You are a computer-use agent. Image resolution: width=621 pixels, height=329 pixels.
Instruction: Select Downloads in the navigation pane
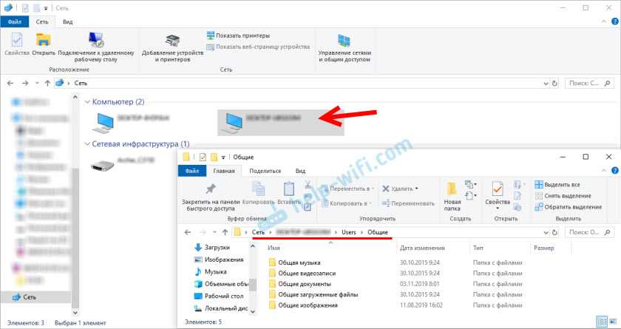(217, 248)
